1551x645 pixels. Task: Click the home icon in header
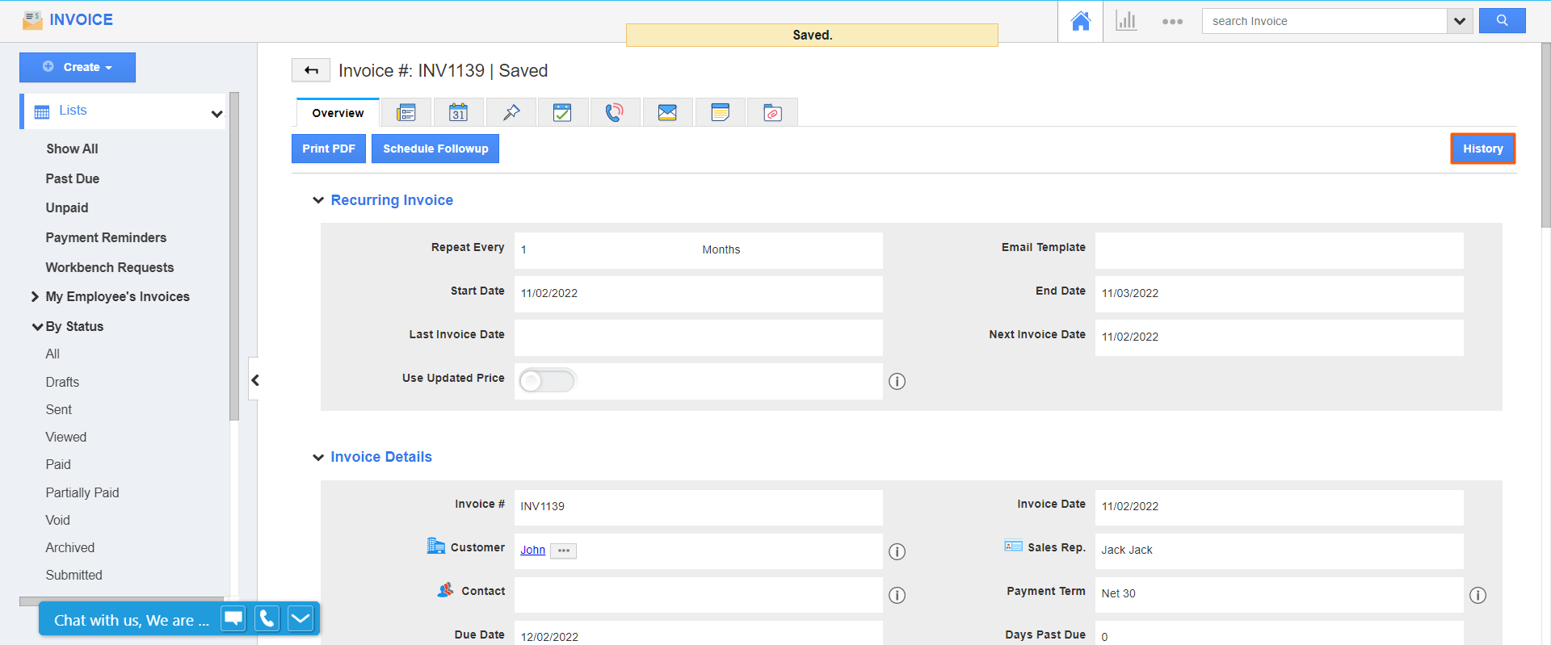tap(1080, 21)
